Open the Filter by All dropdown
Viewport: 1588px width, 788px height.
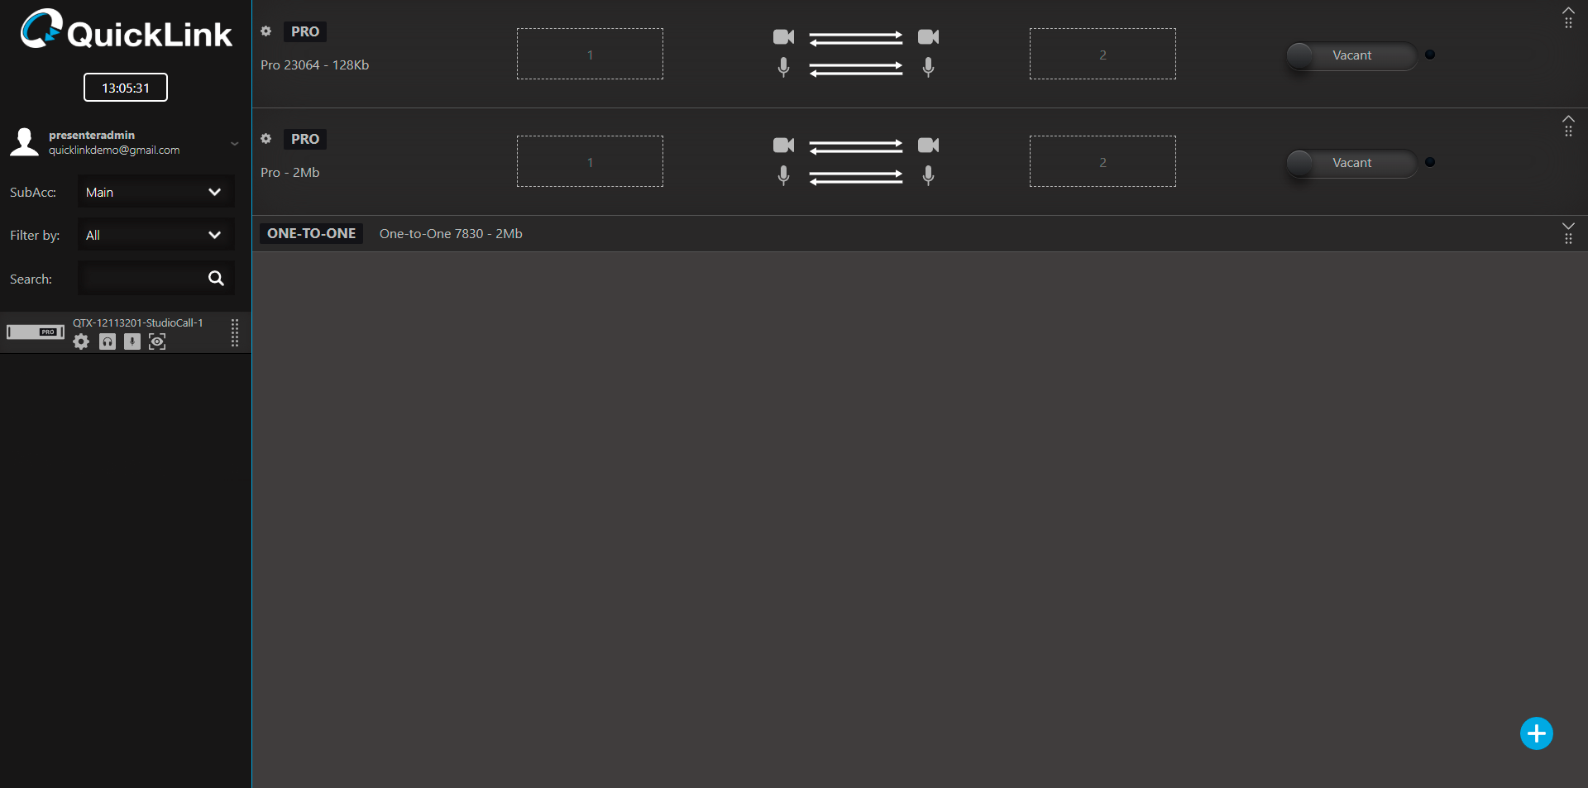pos(155,236)
